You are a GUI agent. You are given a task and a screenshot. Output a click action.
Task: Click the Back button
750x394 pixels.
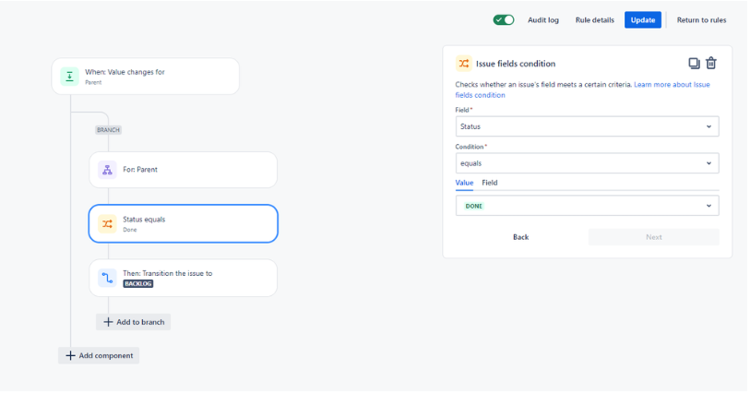tap(521, 237)
